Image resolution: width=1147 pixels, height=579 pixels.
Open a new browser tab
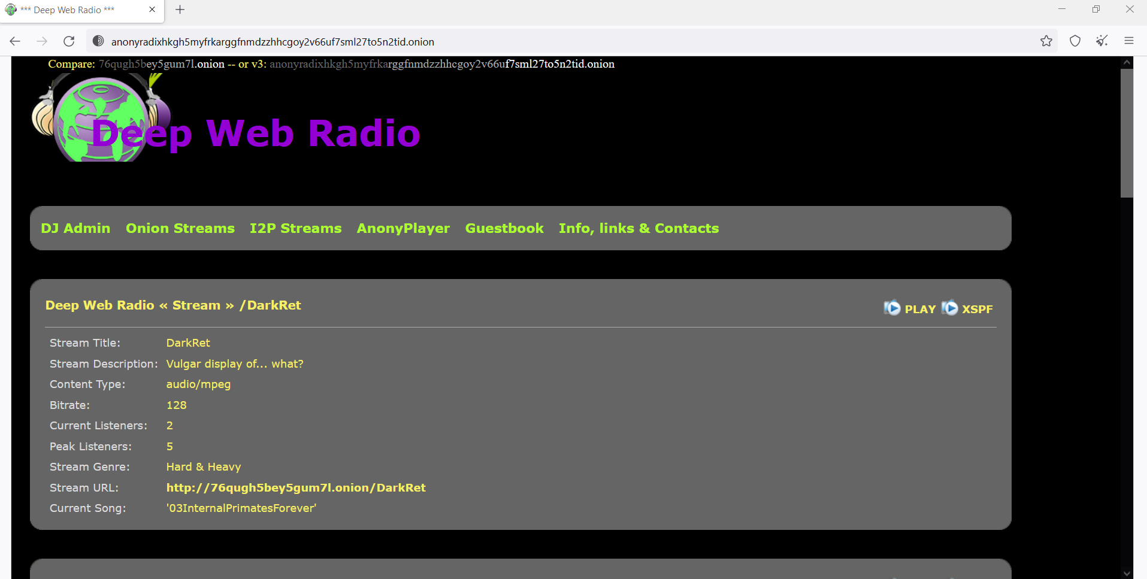coord(180,10)
